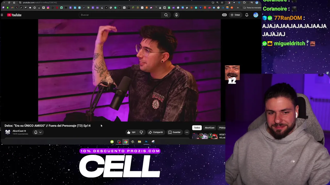Open Photoshop from the taskbar

(x=146, y=142)
